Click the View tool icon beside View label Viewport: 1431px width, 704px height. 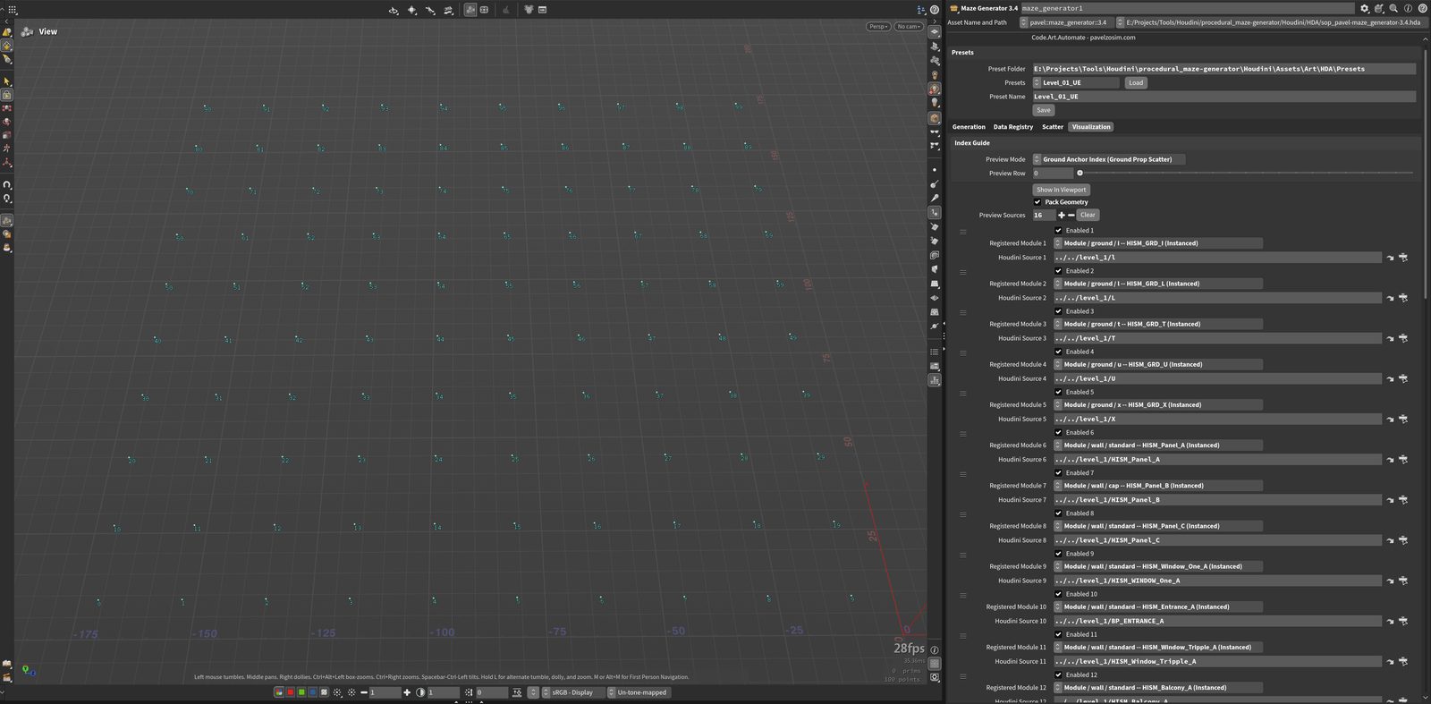[28, 31]
